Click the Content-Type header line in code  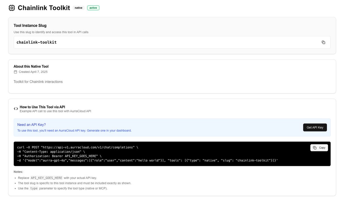coord(51,152)
